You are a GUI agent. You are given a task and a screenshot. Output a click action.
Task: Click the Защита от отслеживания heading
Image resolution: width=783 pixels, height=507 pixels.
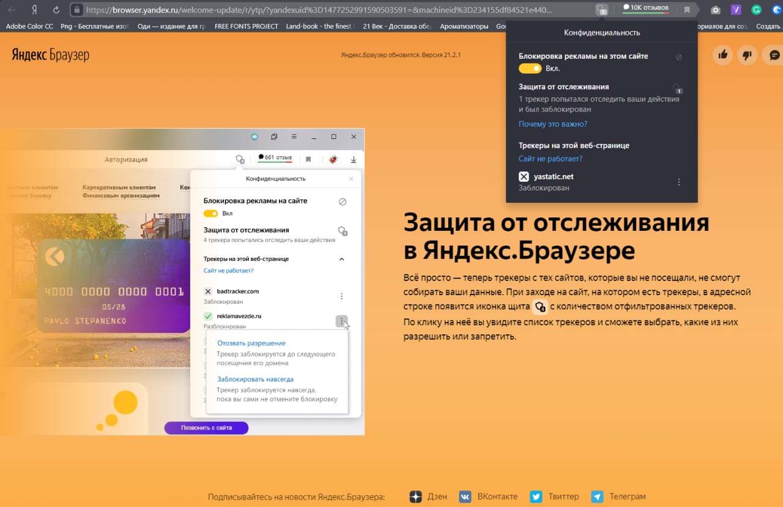point(556,236)
